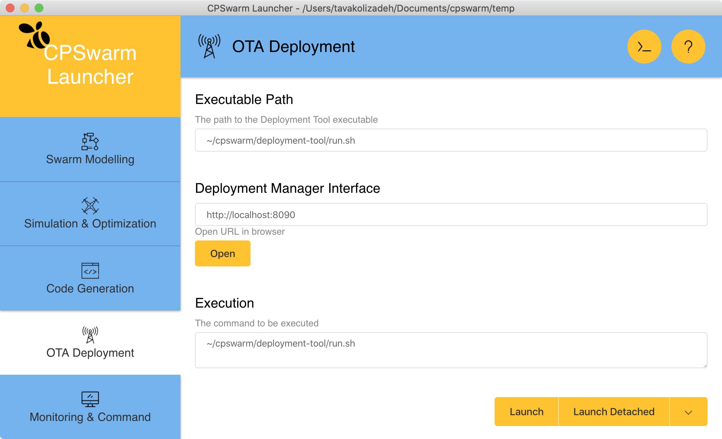Click the Swarm Modelling flowchart icon
The image size is (722, 439).
[x=90, y=141]
